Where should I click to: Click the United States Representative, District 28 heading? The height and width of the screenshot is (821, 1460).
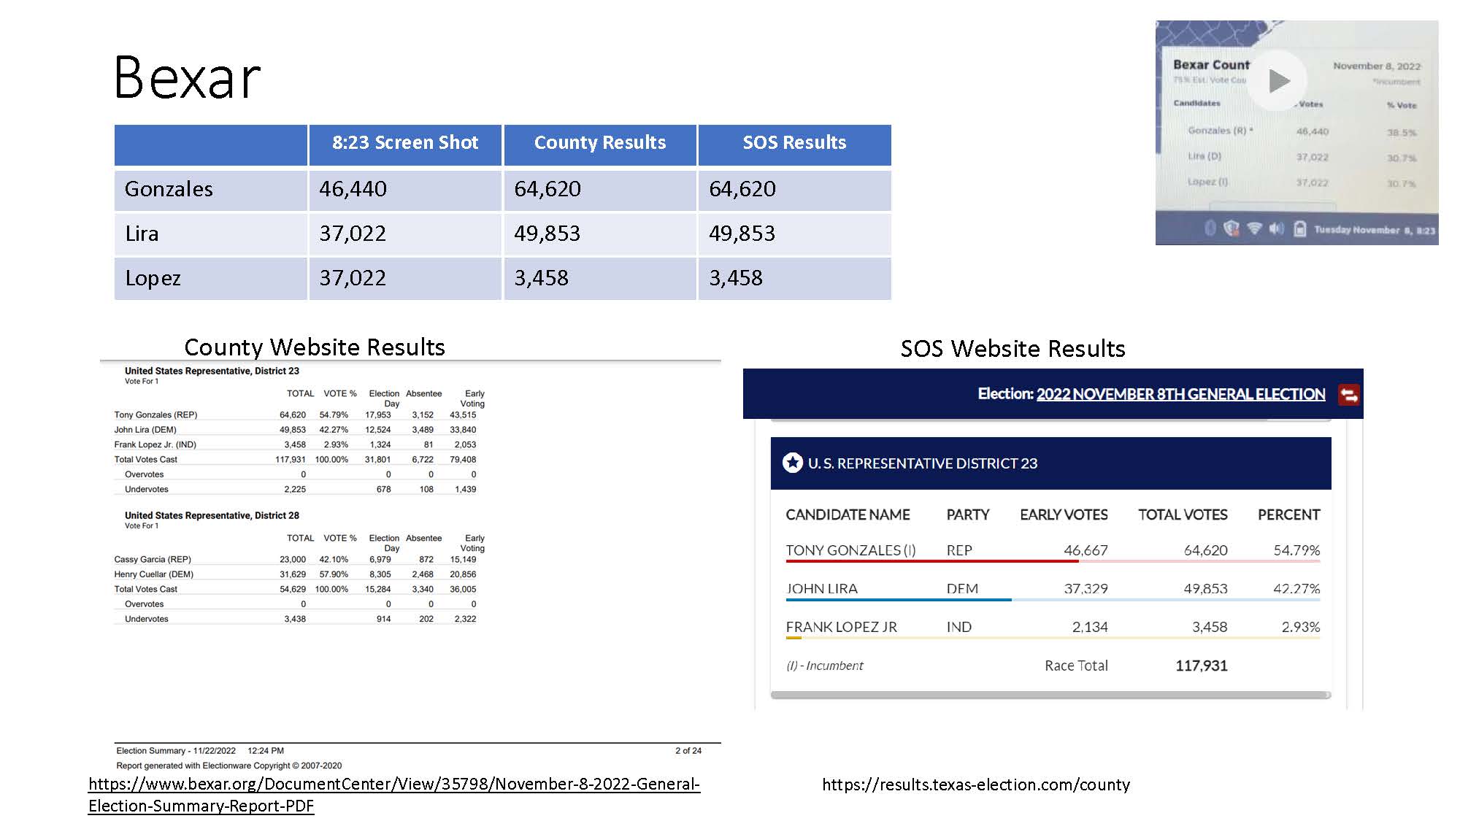click(x=212, y=515)
